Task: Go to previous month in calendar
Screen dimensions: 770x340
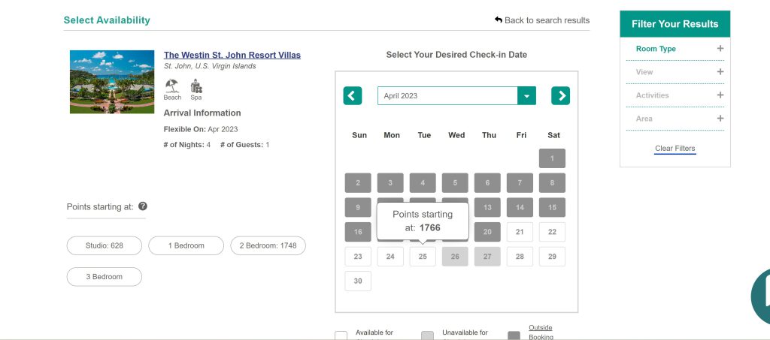Action: 353,96
